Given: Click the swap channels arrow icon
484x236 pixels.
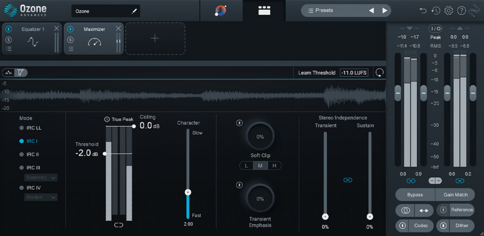Looking at the screenshot, I should (424, 211).
